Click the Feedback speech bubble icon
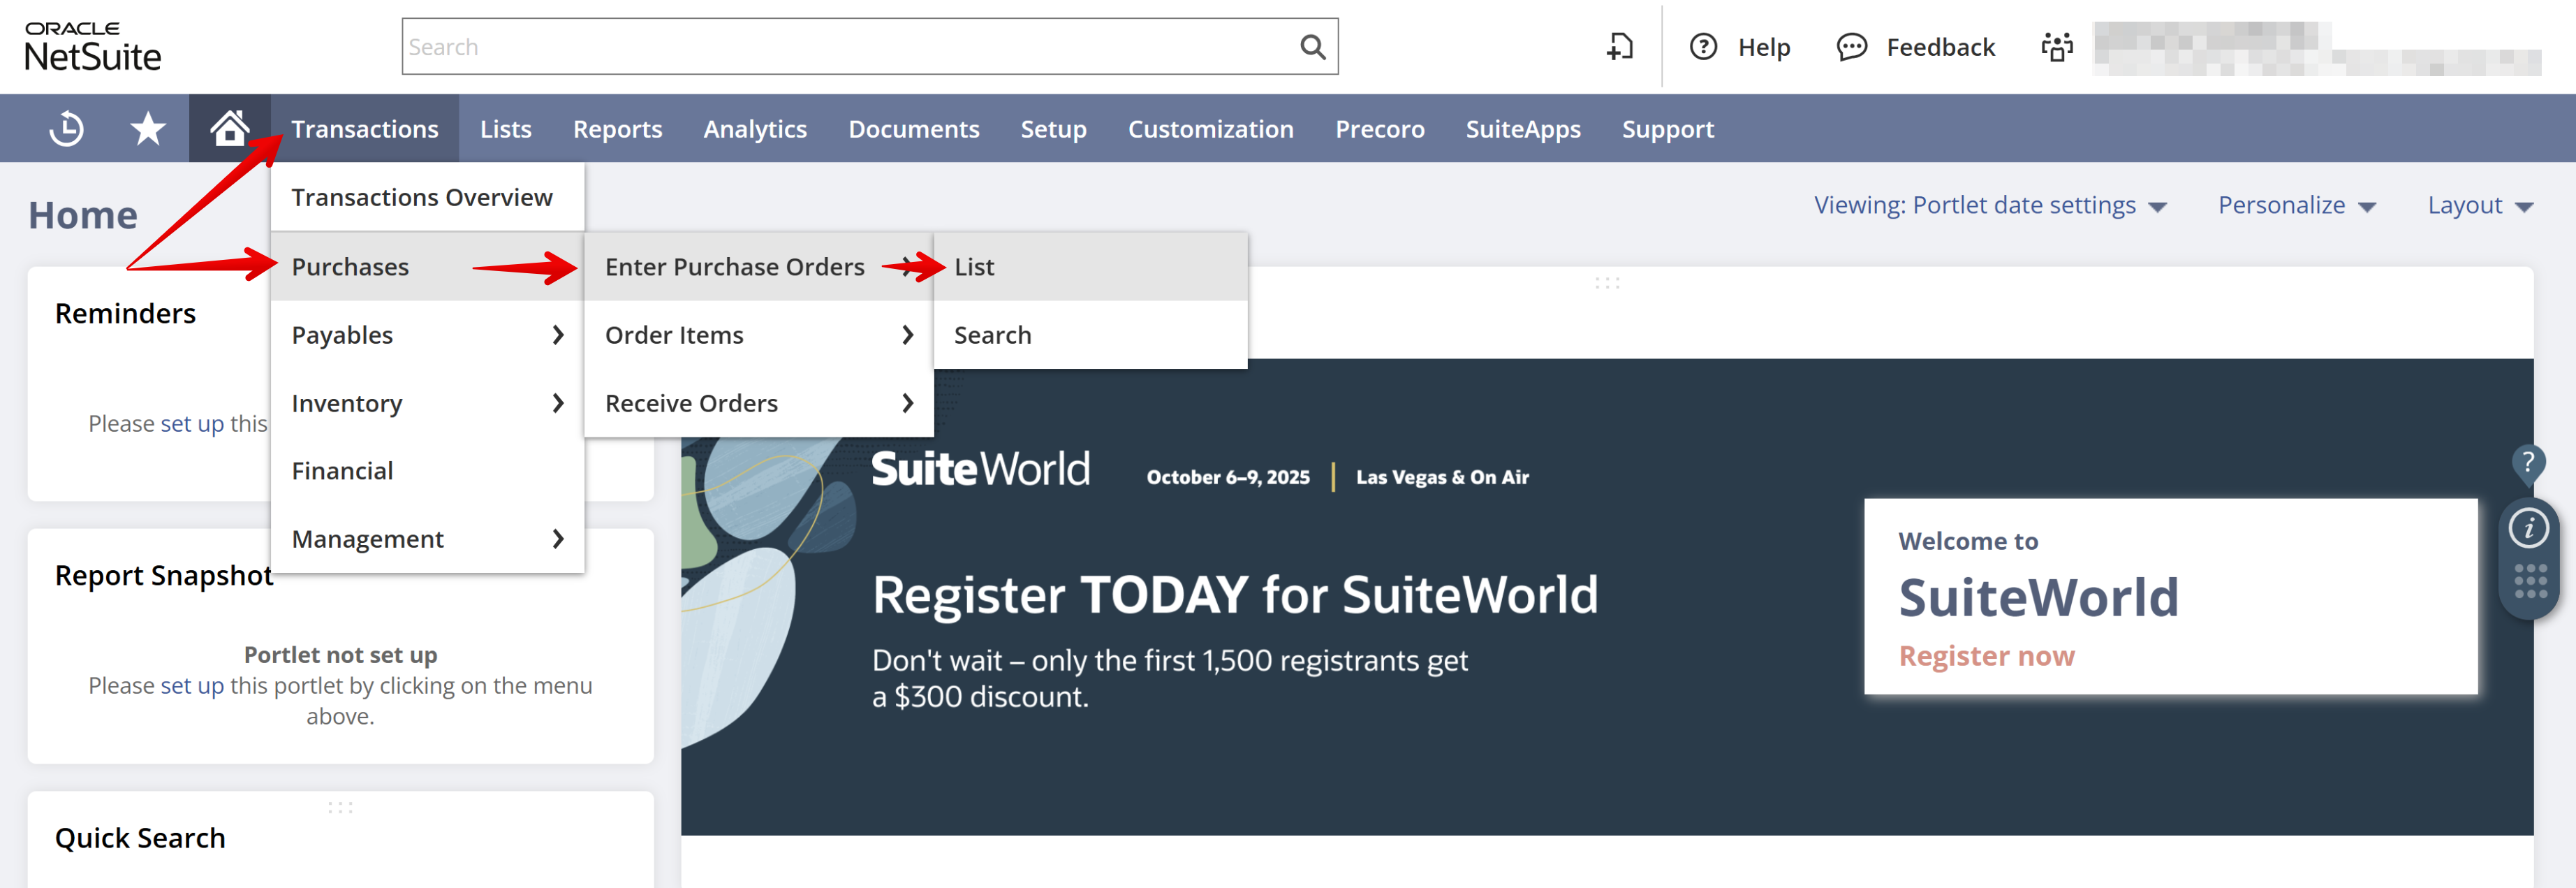Image resolution: width=2576 pixels, height=888 pixels. (x=1851, y=47)
